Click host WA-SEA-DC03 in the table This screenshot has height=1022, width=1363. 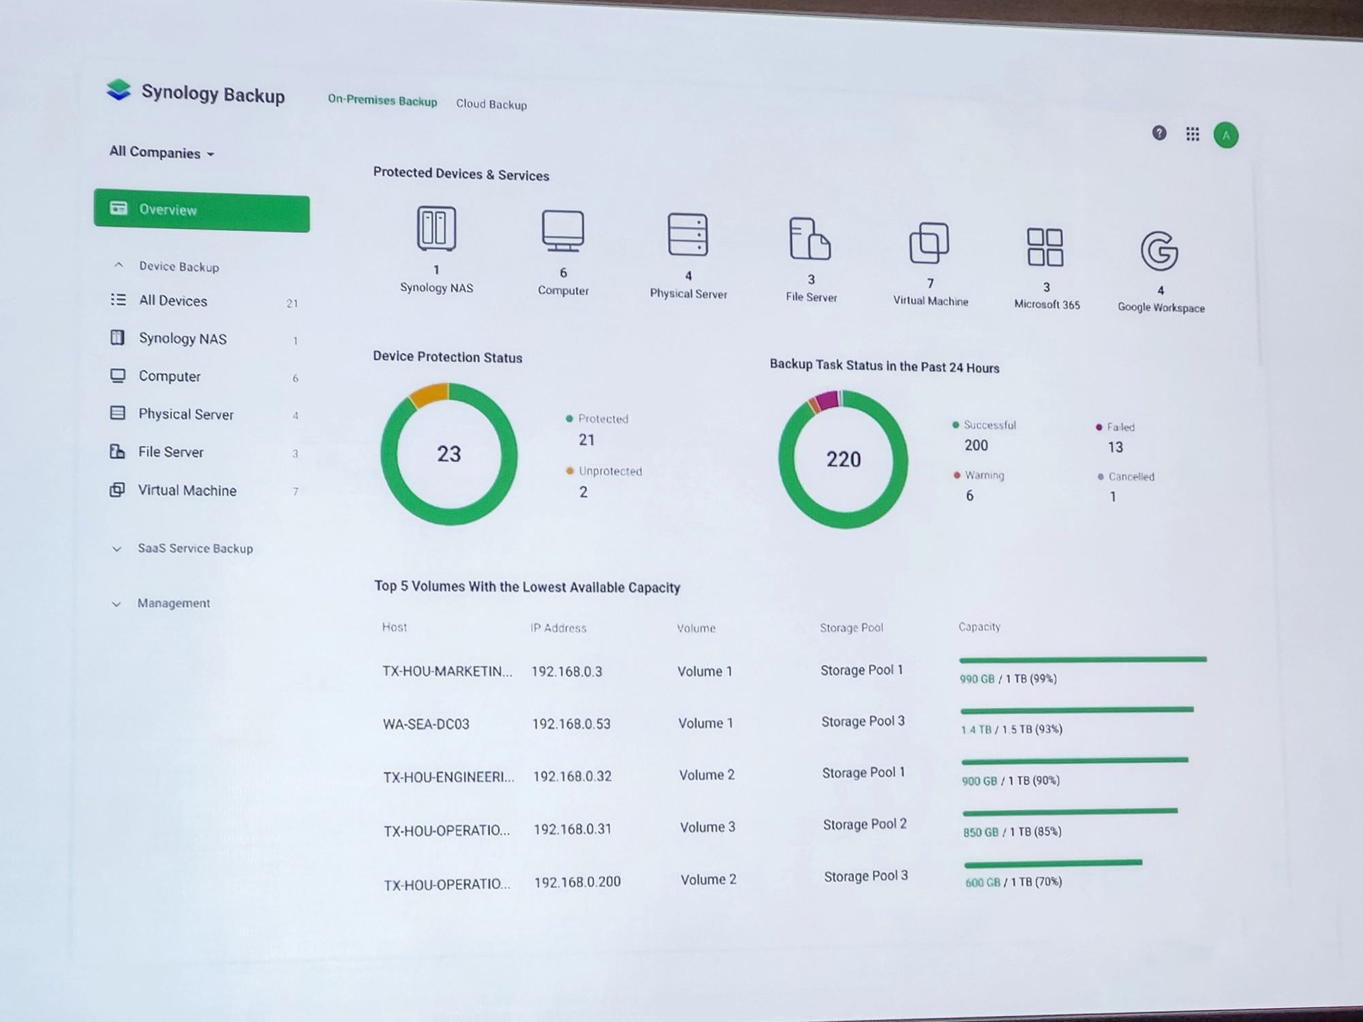[426, 724]
